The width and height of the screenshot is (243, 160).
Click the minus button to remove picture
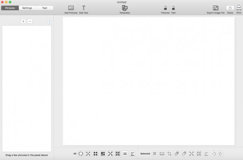30,21
